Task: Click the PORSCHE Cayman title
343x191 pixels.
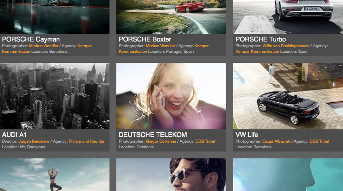Action: pos(31,39)
